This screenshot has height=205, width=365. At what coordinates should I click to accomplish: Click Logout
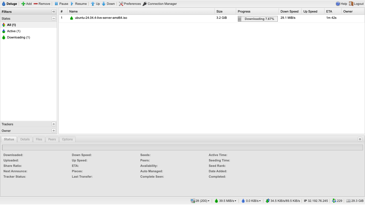pyautogui.click(x=356, y=4)
